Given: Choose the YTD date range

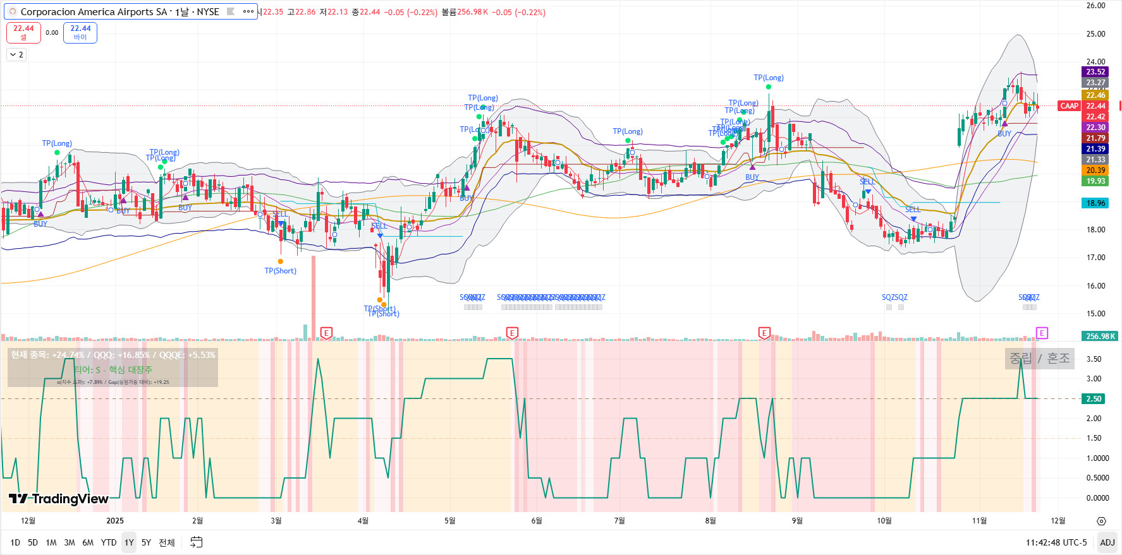Looking at the screenshot, I should coord(109,542).
